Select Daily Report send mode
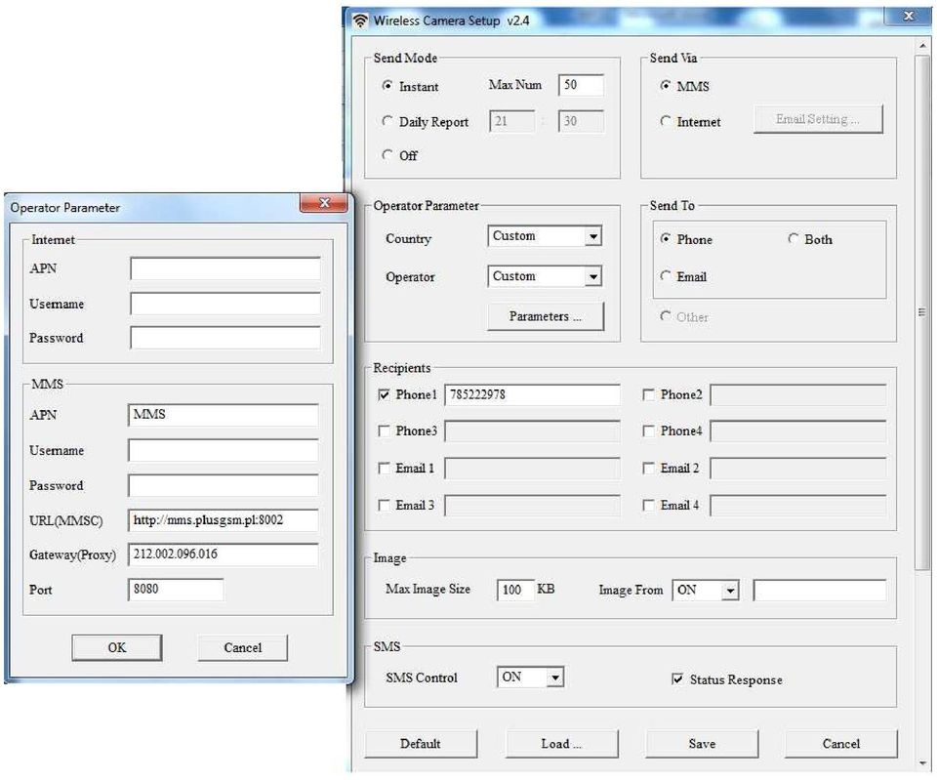Screen dimensions: 937x780 (387, 121)
